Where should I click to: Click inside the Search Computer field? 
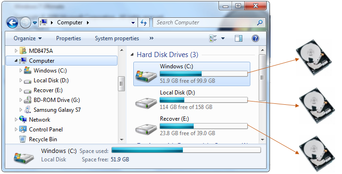pos(205,22)
